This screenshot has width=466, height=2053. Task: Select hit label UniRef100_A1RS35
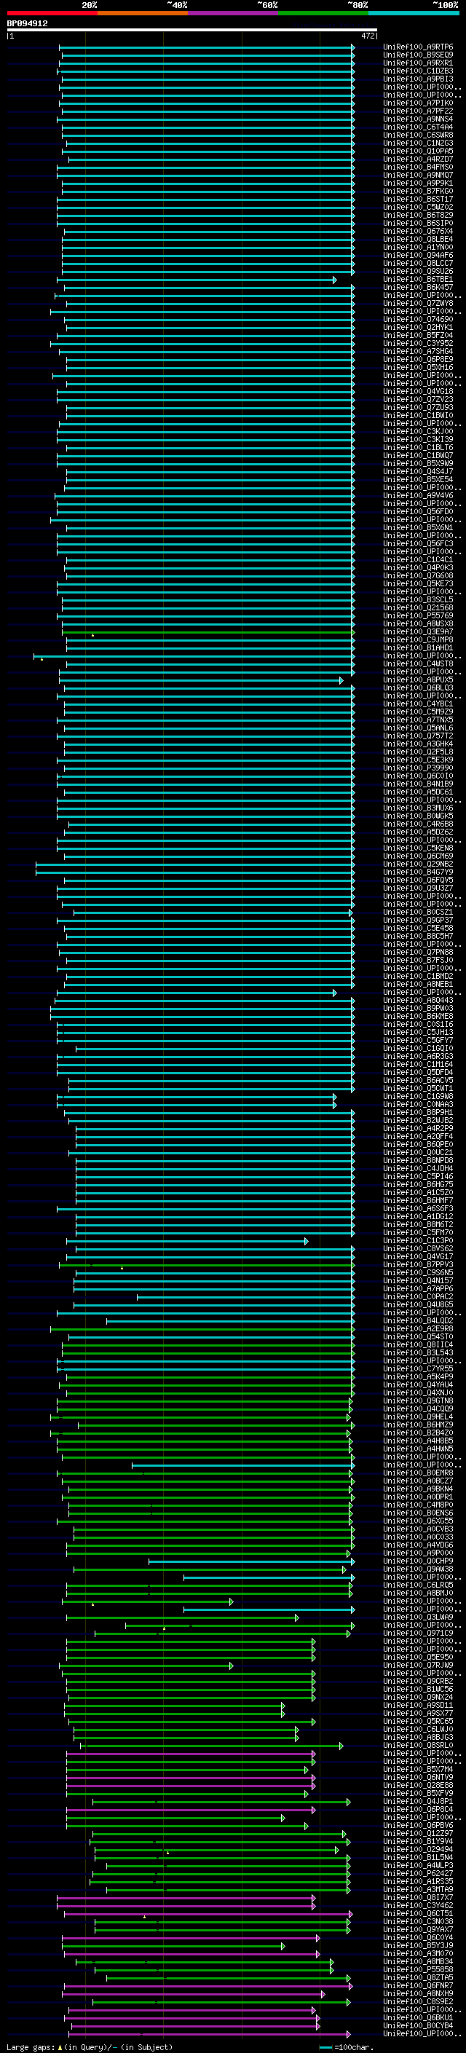point(418,1881)
